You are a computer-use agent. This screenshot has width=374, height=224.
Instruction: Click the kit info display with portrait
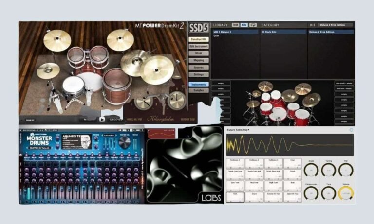coord(76,141)
